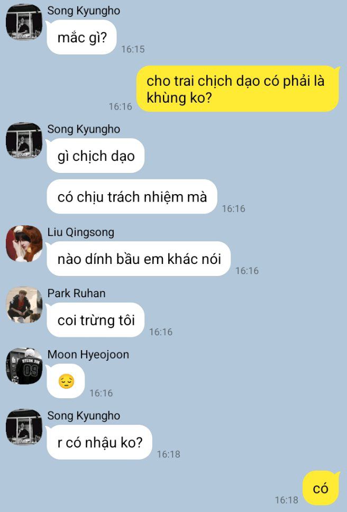Select the 'mắc gì?' message bubble

tap(81, 37)
